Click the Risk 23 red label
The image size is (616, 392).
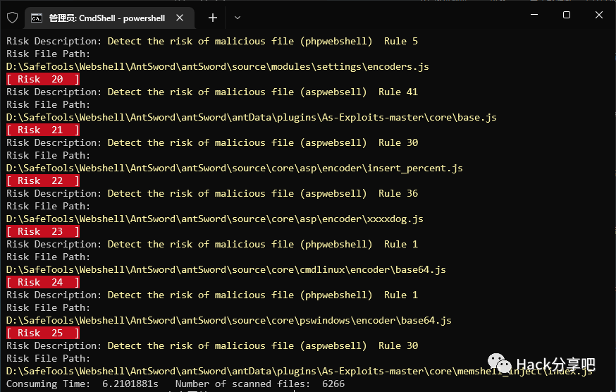click(x=43, y=231)
